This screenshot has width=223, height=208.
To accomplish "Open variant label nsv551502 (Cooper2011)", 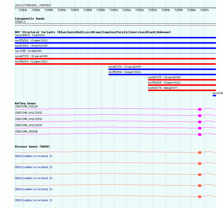I will pos(32,40).
